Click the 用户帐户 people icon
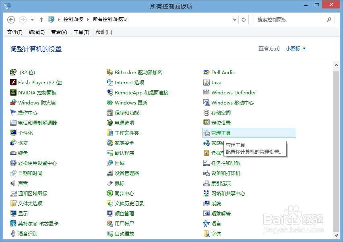 (x=110, y=223)
